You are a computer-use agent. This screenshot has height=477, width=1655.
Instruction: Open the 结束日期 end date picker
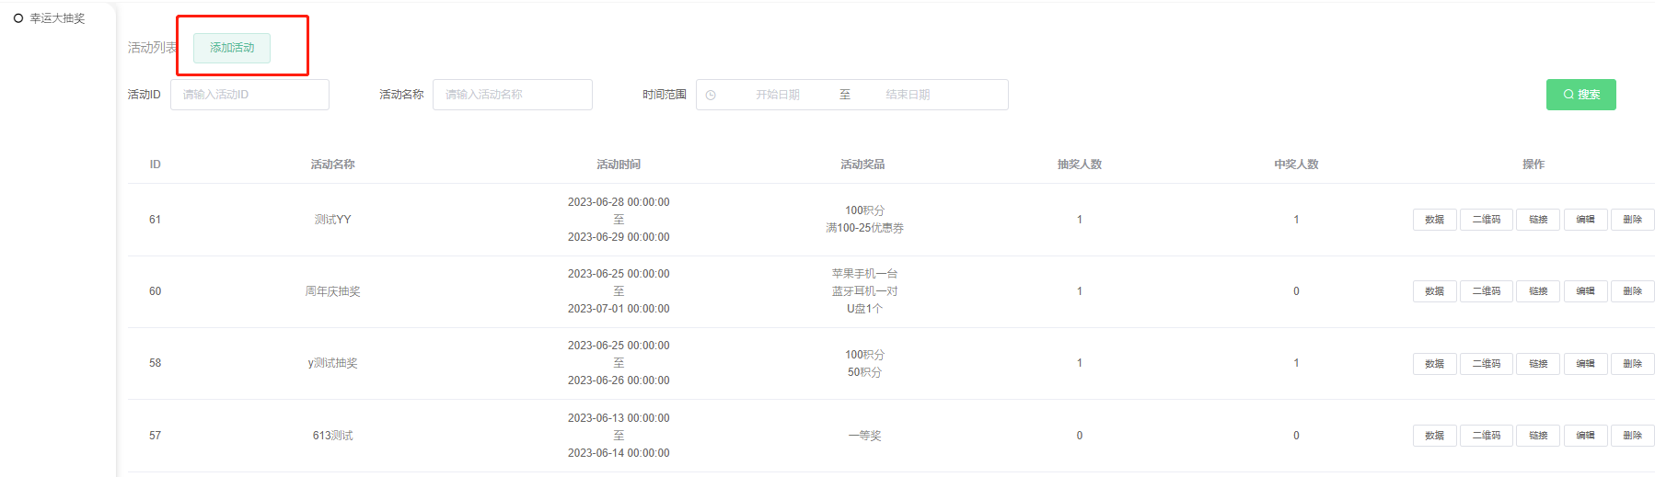pyautogui.click(x=907, y=95)
